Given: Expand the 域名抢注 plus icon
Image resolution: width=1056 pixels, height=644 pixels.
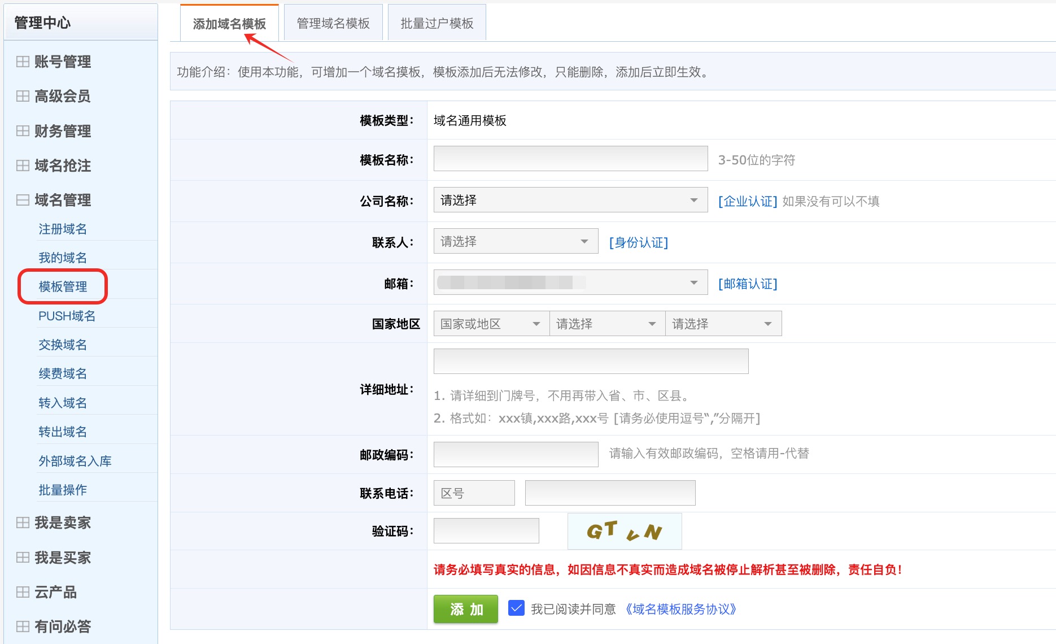Looking at the screenshot, I should pyautogui.click(x=23, y=166).
